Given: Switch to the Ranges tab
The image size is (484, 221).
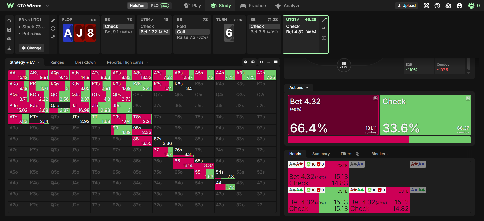Looking at the screenshot, I should click(x=57, y=62).
